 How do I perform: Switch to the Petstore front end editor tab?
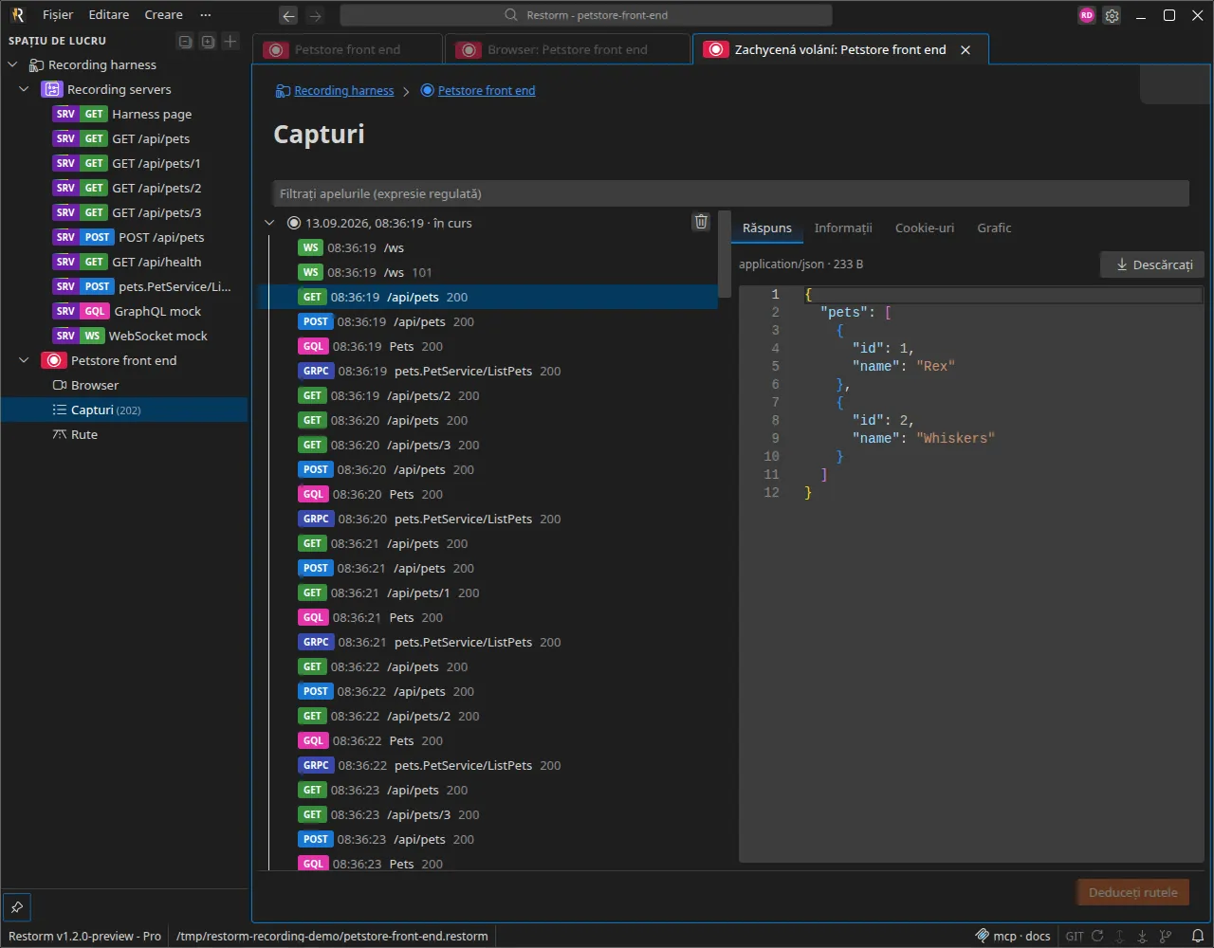click(x=348, y=50)
